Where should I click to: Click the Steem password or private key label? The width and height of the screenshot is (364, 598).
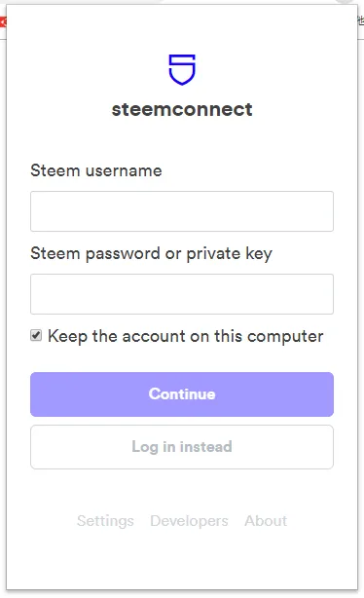(x=151, y=253)
